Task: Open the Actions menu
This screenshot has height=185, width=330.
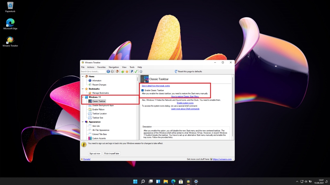Action: coord(91,67)
